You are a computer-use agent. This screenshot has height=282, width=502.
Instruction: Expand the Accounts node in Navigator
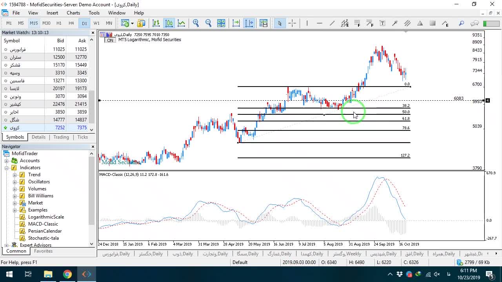click(x=6, y=161)
